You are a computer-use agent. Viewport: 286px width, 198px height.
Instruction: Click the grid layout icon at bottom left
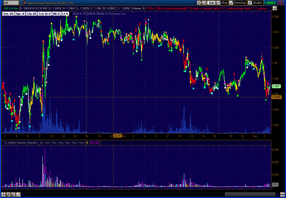[4, 194]
